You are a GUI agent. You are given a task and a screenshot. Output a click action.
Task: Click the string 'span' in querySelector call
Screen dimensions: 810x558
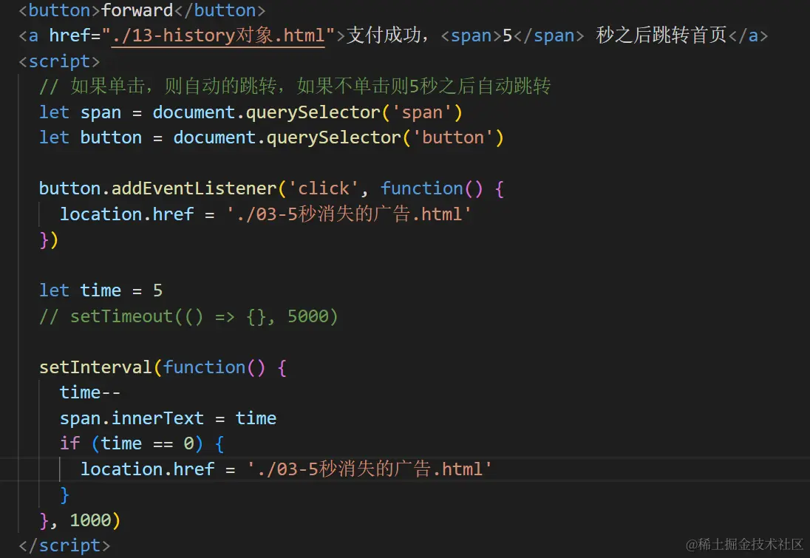coord(422,112)
